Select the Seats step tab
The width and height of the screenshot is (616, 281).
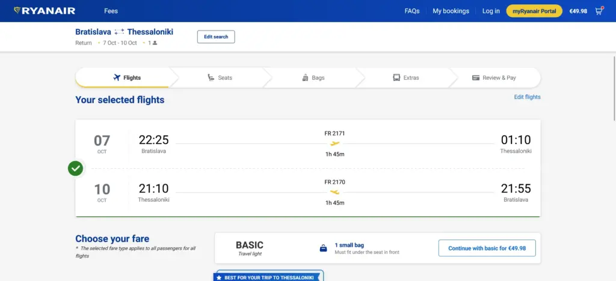220,77
